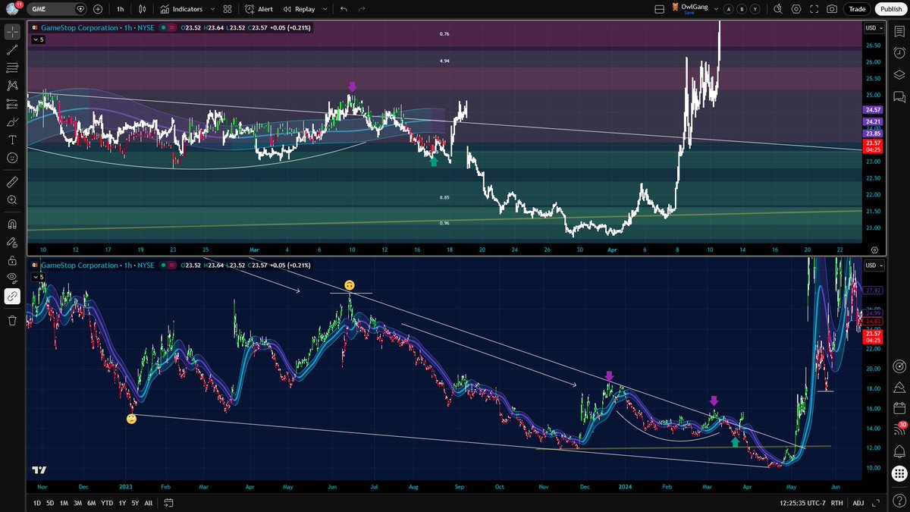Undo the last chart action
910x512 pixels.
[x=344, y=9]
